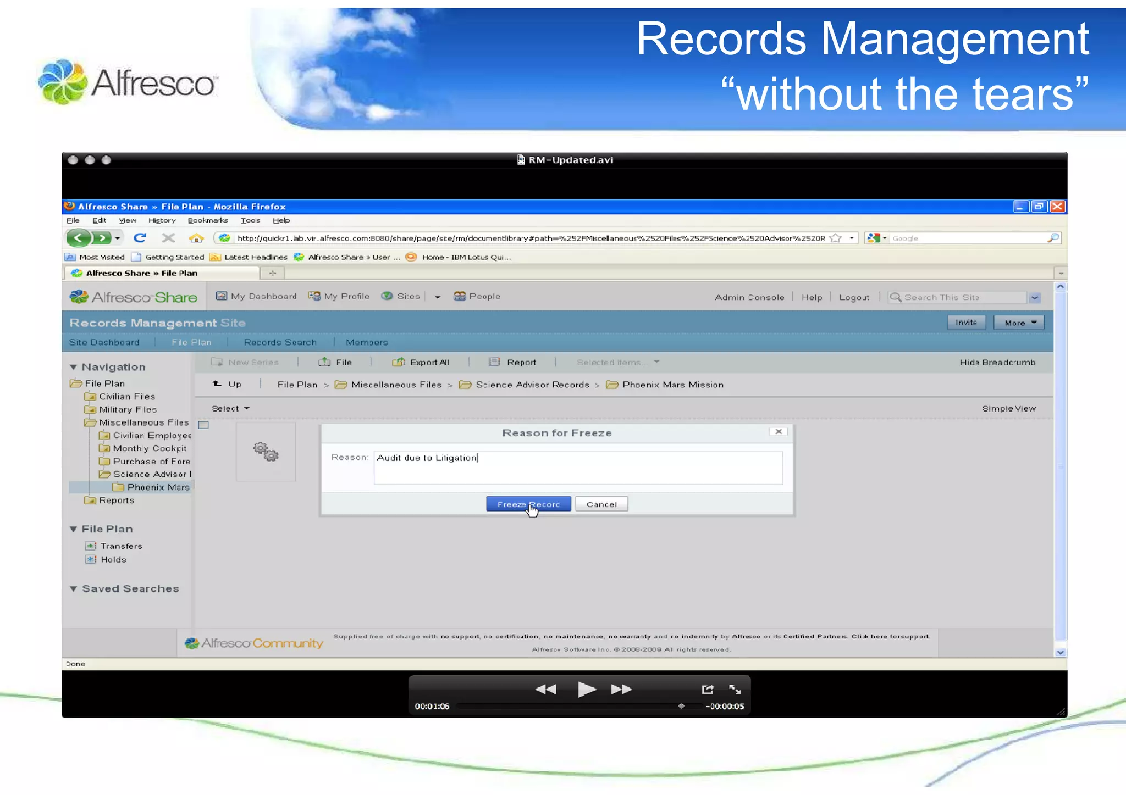Screen dimensions: 1126x795
Task: Click the Alfresco Share logo
Action: 133,297
